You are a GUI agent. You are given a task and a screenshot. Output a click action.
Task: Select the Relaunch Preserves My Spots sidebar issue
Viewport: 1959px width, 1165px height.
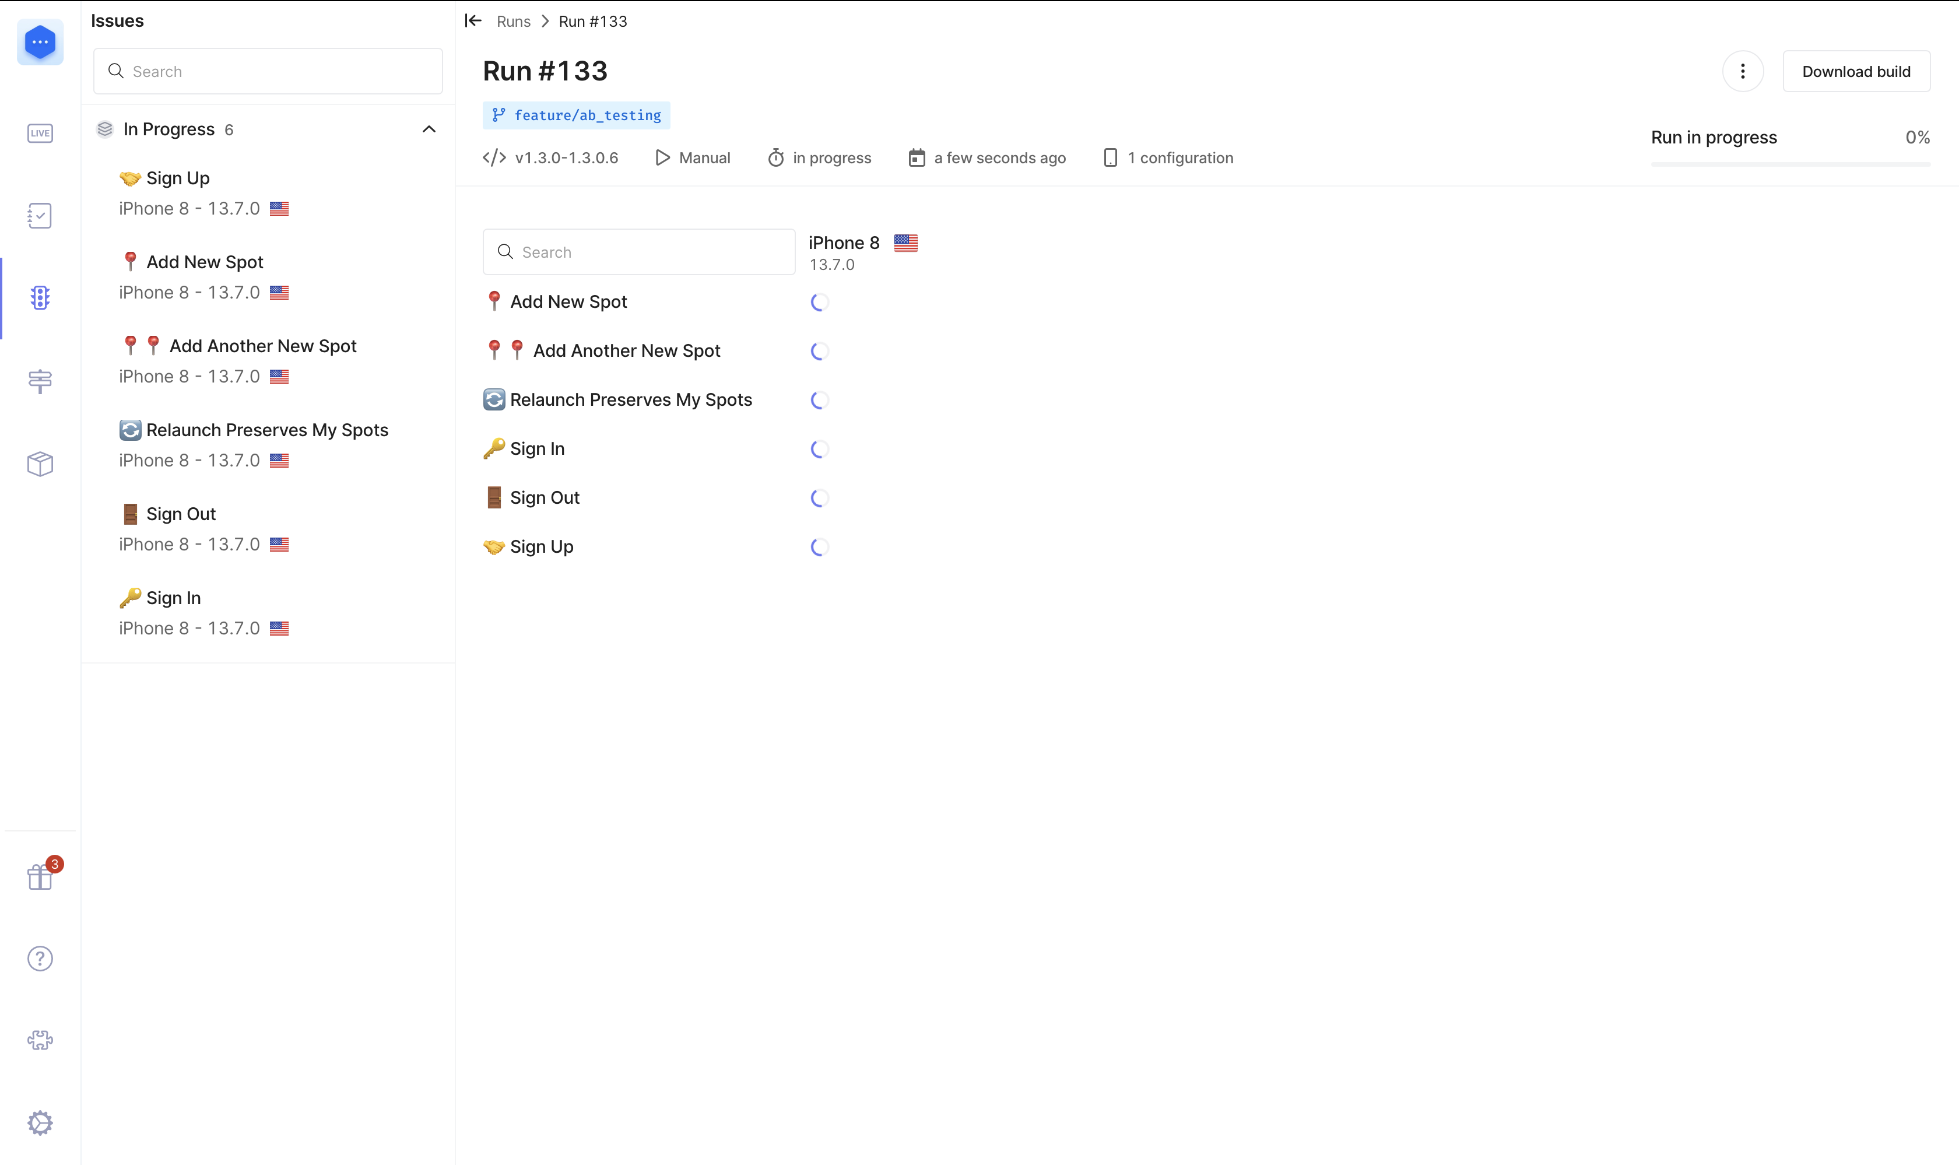pyautogui.click(x=267, y=430)
